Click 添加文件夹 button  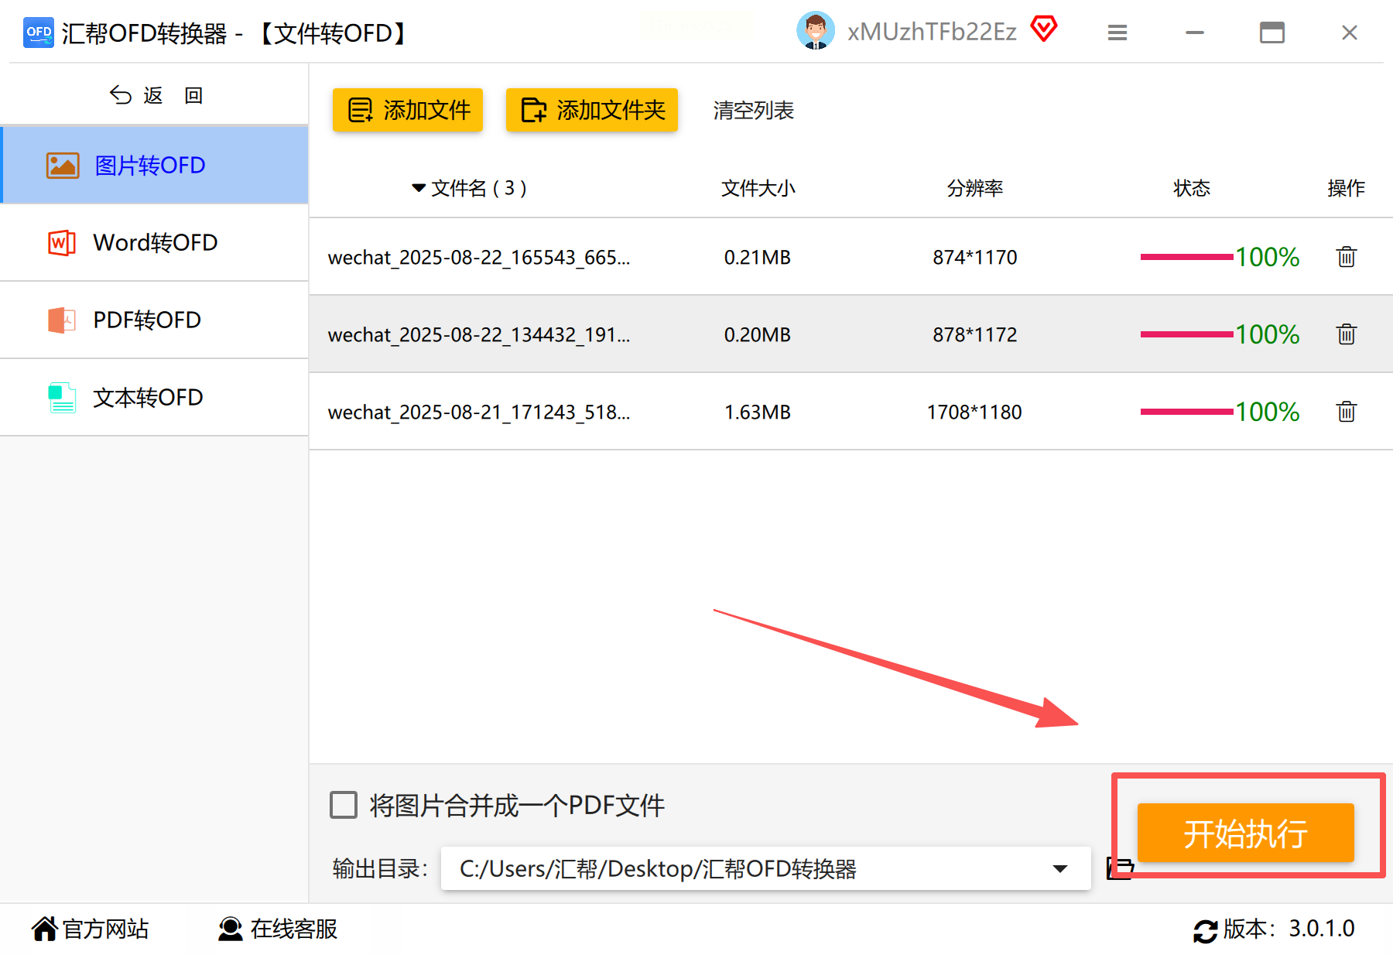tap(592, 110)
